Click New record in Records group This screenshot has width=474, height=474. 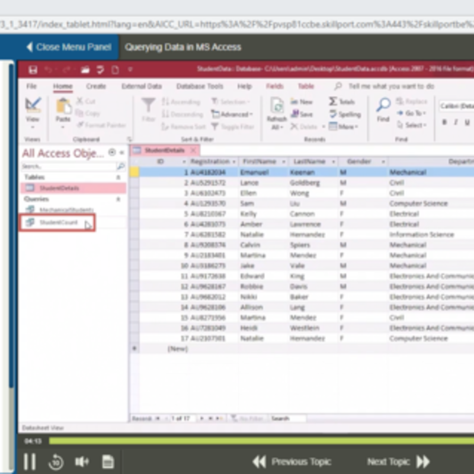[x=302, y=101]
